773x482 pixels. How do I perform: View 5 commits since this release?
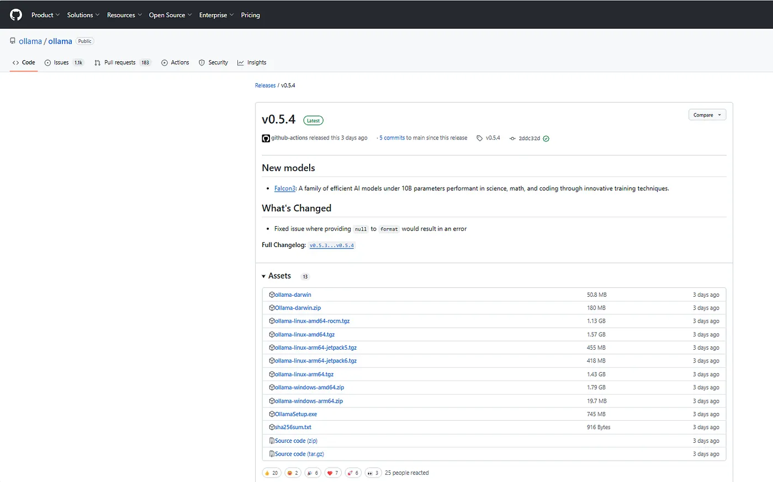pyautogui.click(x=392, y=138)
